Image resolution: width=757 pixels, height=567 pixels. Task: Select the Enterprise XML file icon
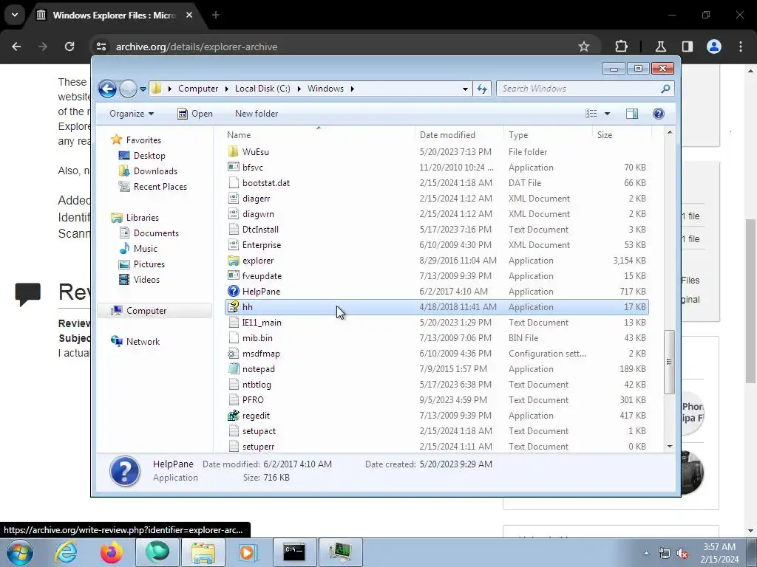click(233, 245)
